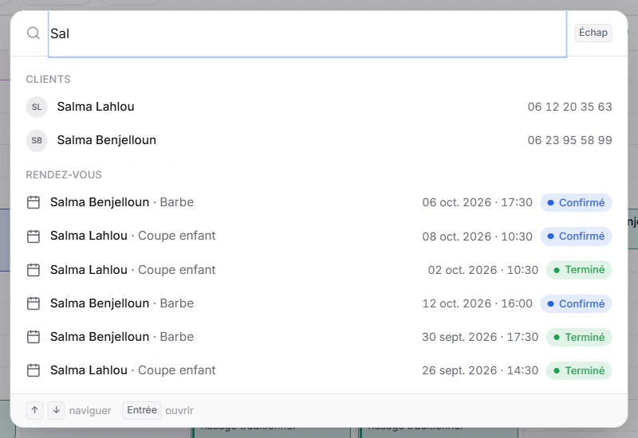Click calendar icon of 08 oct. 2026 appointment
This screenshot has height=438, width=638.
tap(33, 236)
